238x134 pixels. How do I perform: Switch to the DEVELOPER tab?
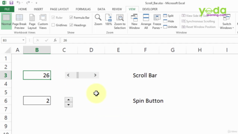click(x=150, y=9)
